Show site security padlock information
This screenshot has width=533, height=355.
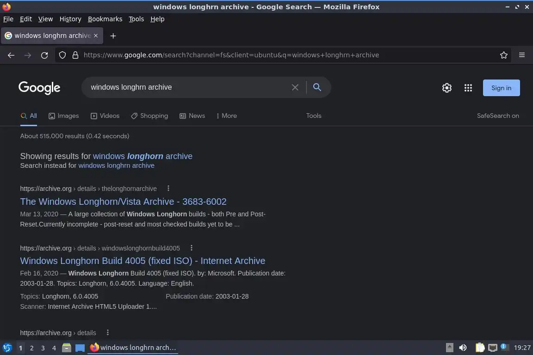75,55
